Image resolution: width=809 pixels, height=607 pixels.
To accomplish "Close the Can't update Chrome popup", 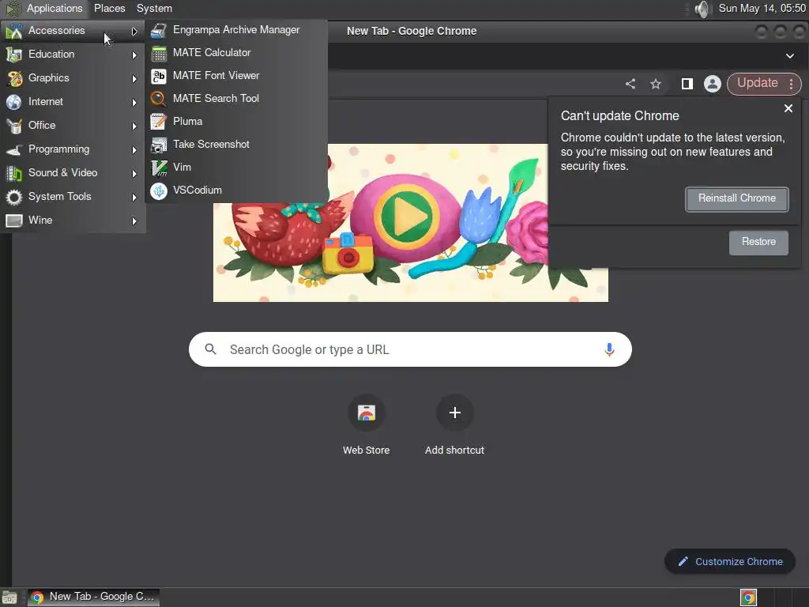I will click(788, 108).
